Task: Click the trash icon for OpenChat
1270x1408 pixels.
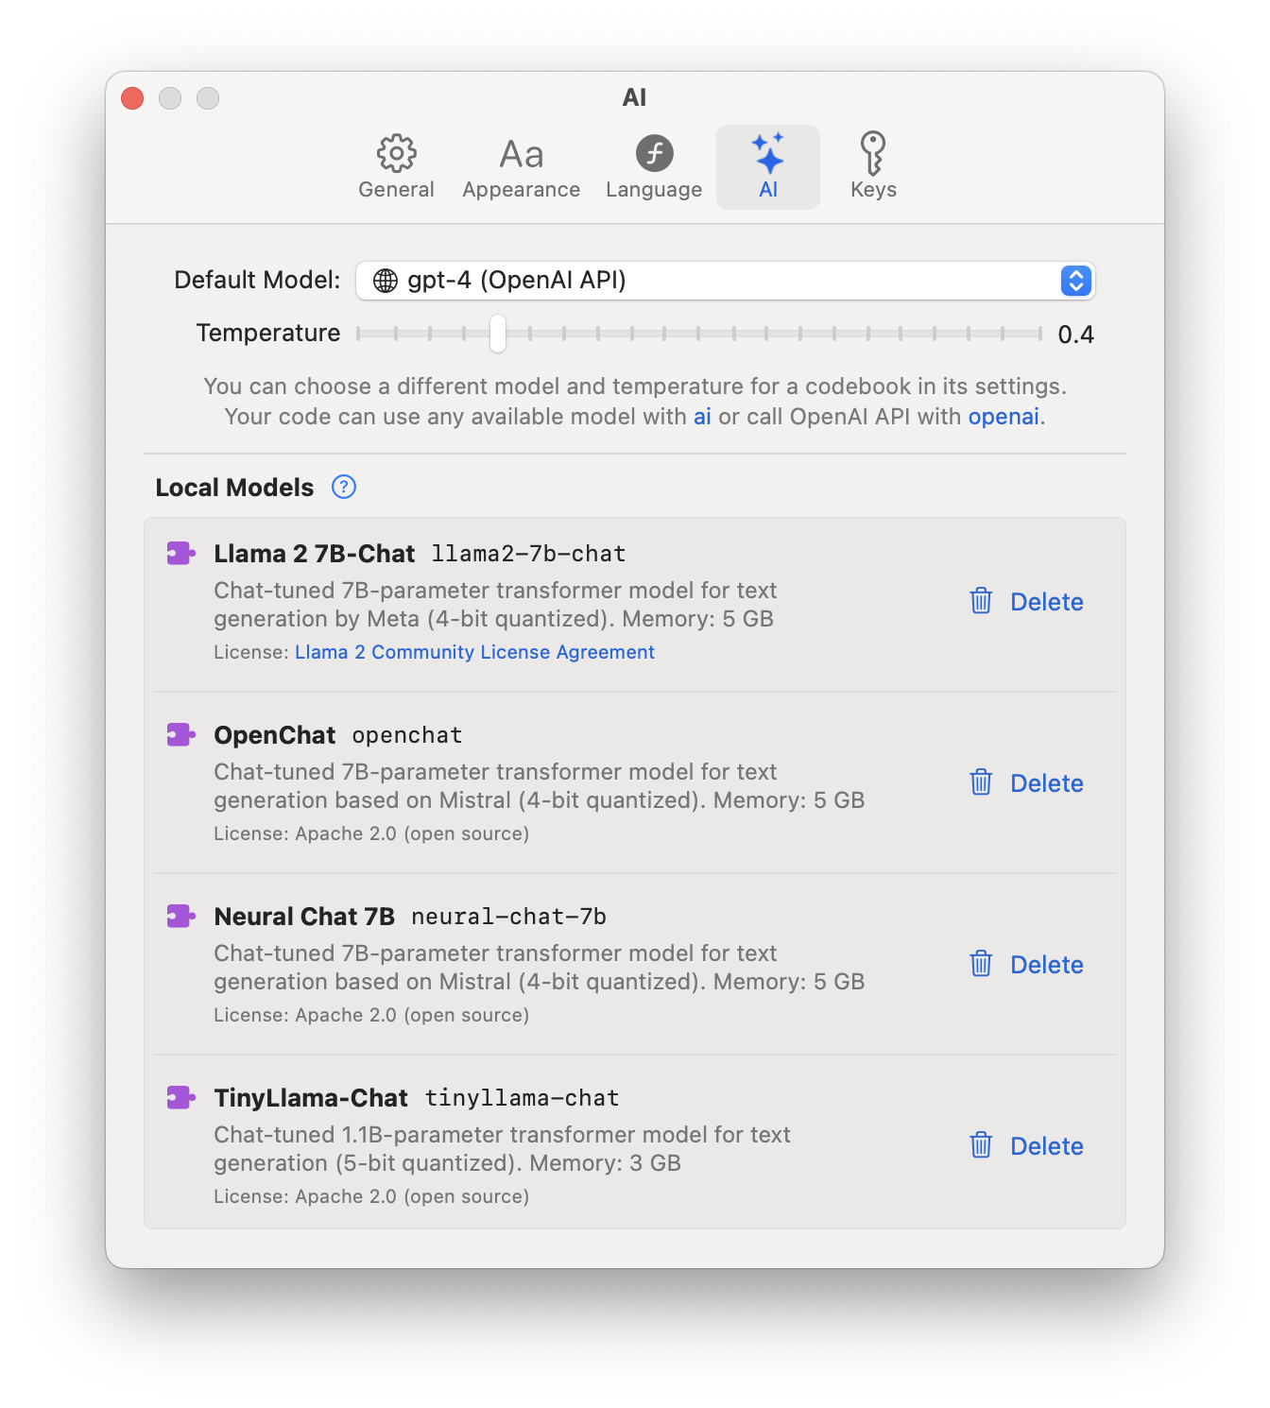Action: click(981, 782)
